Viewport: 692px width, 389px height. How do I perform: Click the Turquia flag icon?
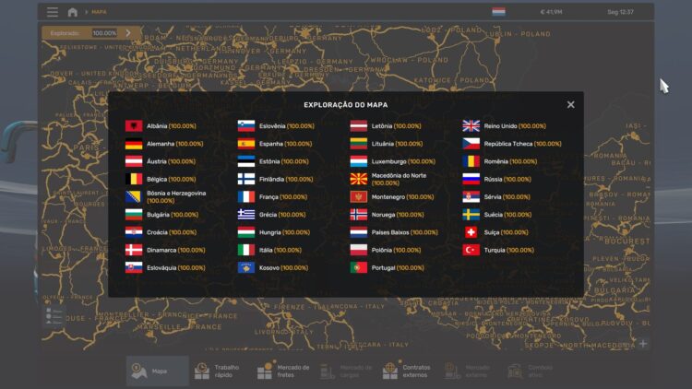(471, 250)
